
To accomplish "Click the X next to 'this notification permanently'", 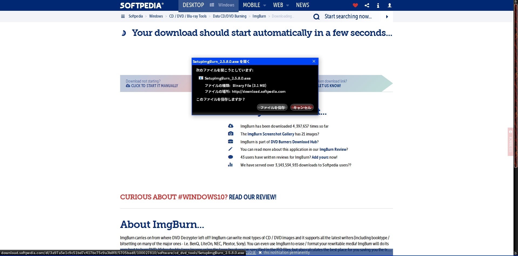I will 260,253.
